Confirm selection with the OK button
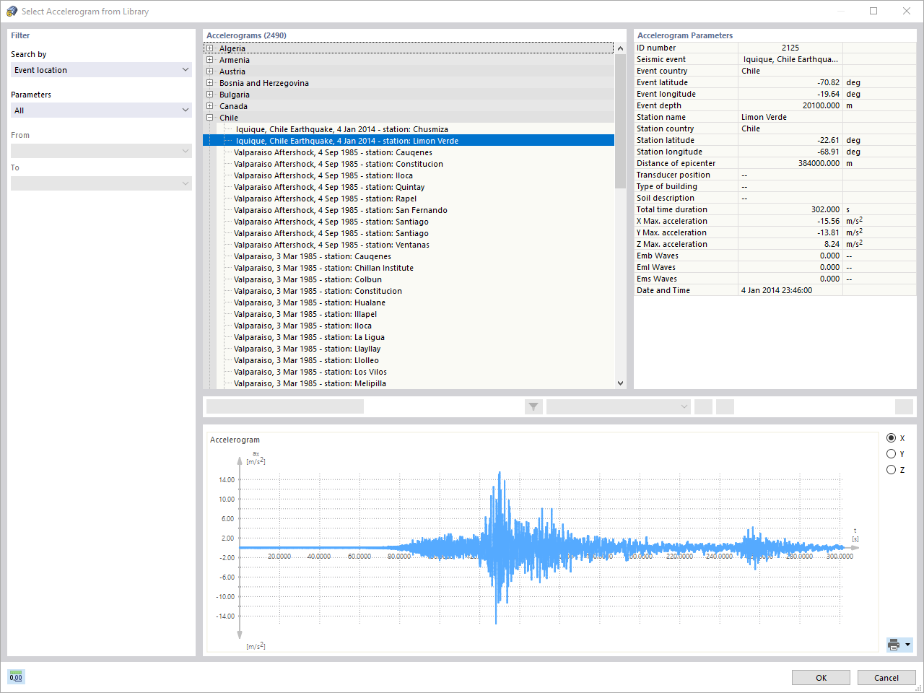This screenshot has height=693, width=924. (x=821, y=678)
